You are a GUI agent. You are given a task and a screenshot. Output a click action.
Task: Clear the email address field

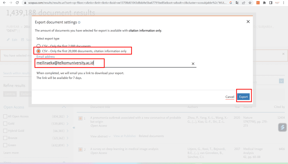click(x=193, y=63)
